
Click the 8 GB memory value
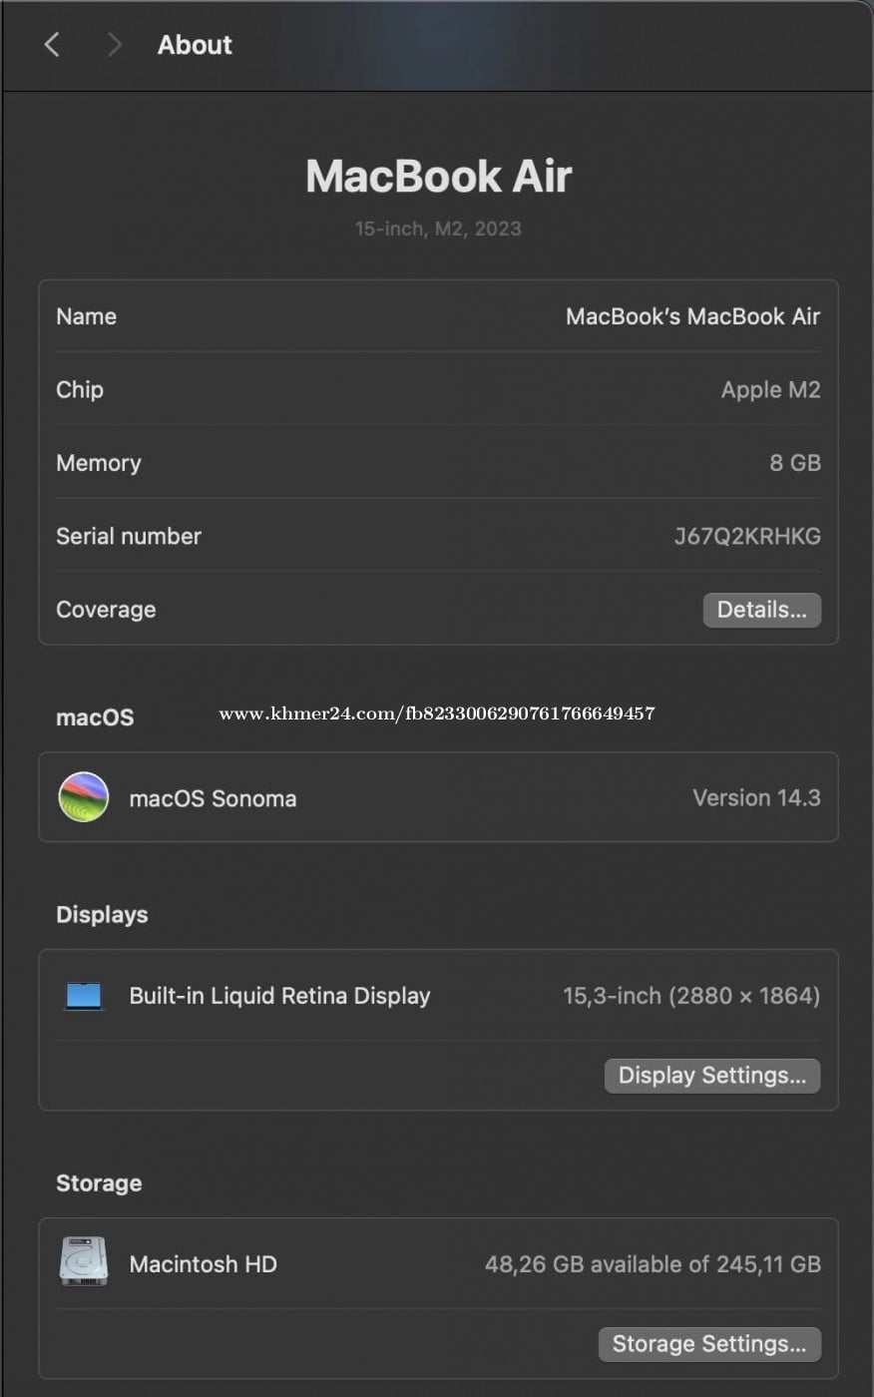tap(795, 463)
